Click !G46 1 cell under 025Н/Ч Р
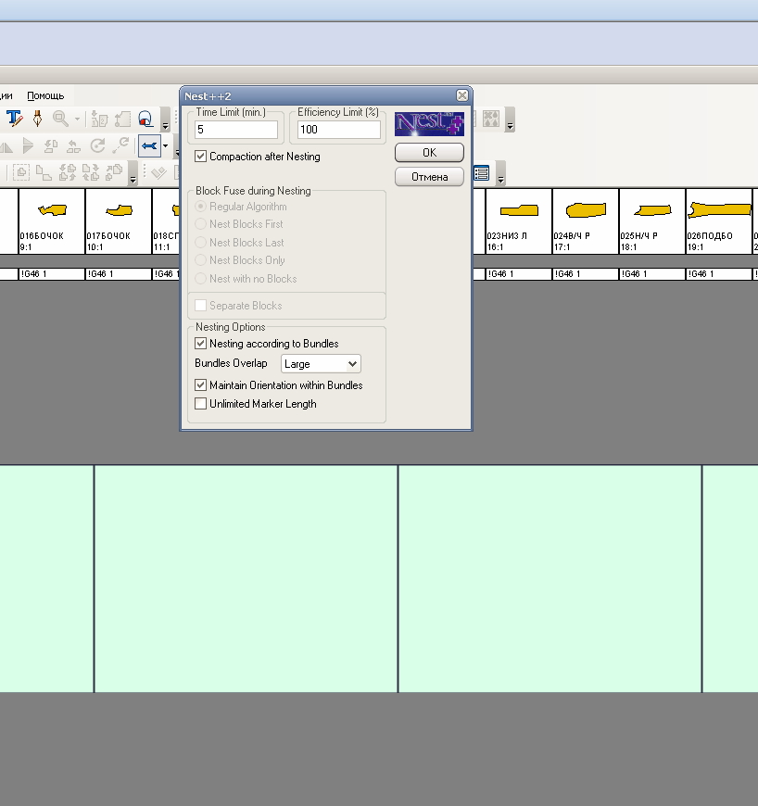 point(652,274)
